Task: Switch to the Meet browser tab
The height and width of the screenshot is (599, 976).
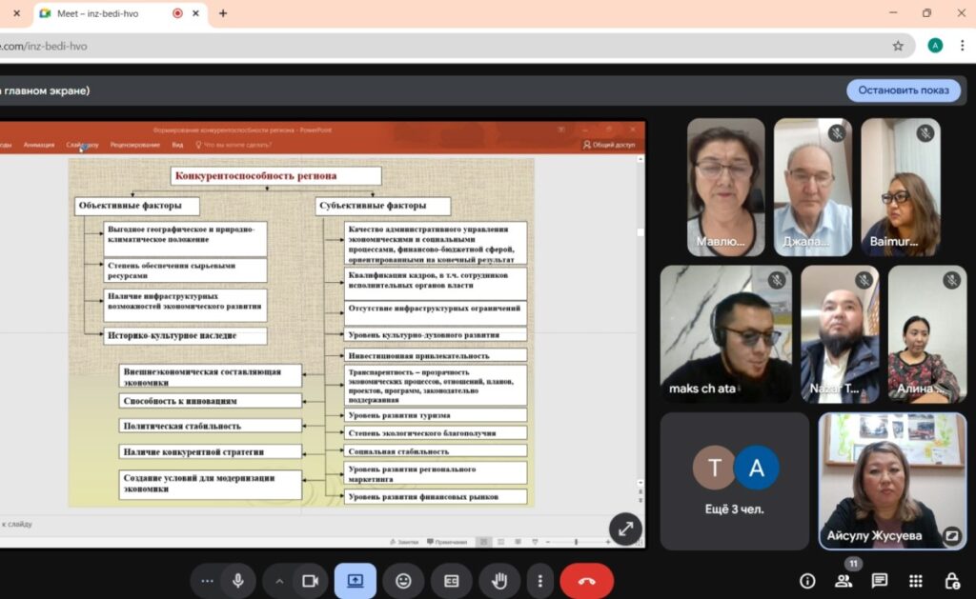Action: [105, 13]
